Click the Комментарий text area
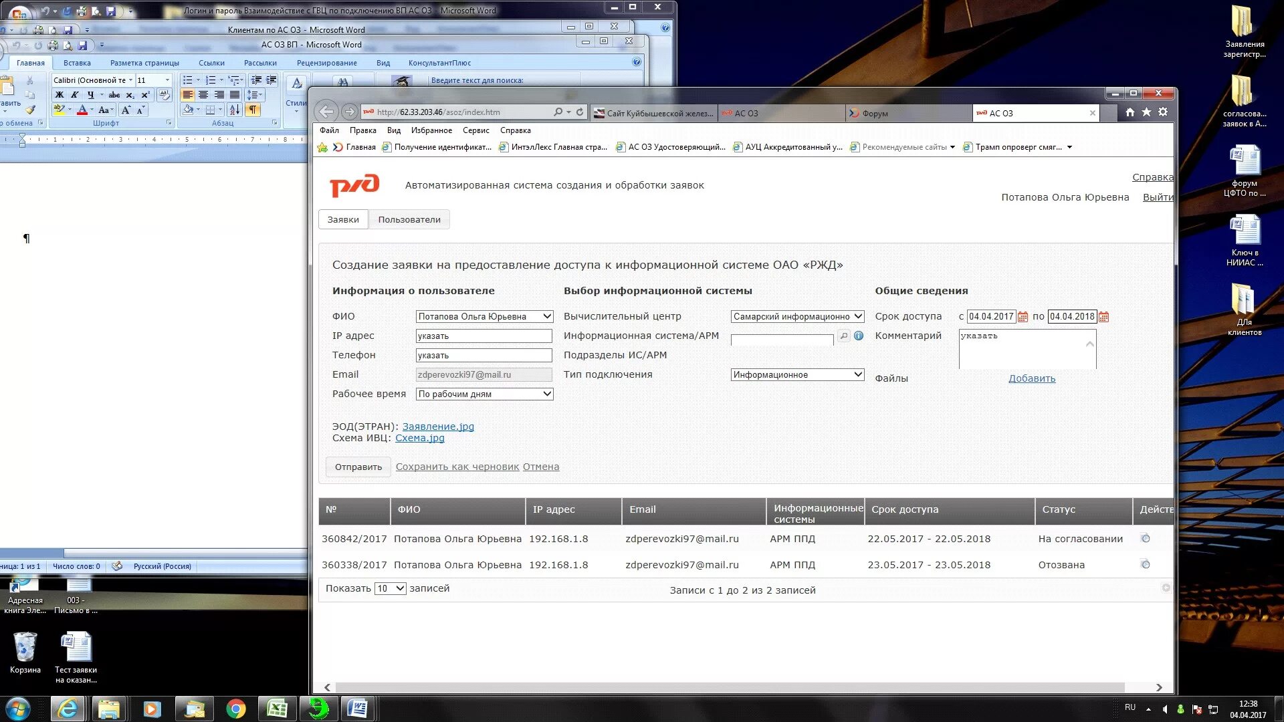1284x722 pixels. [x=1027, y=349]
